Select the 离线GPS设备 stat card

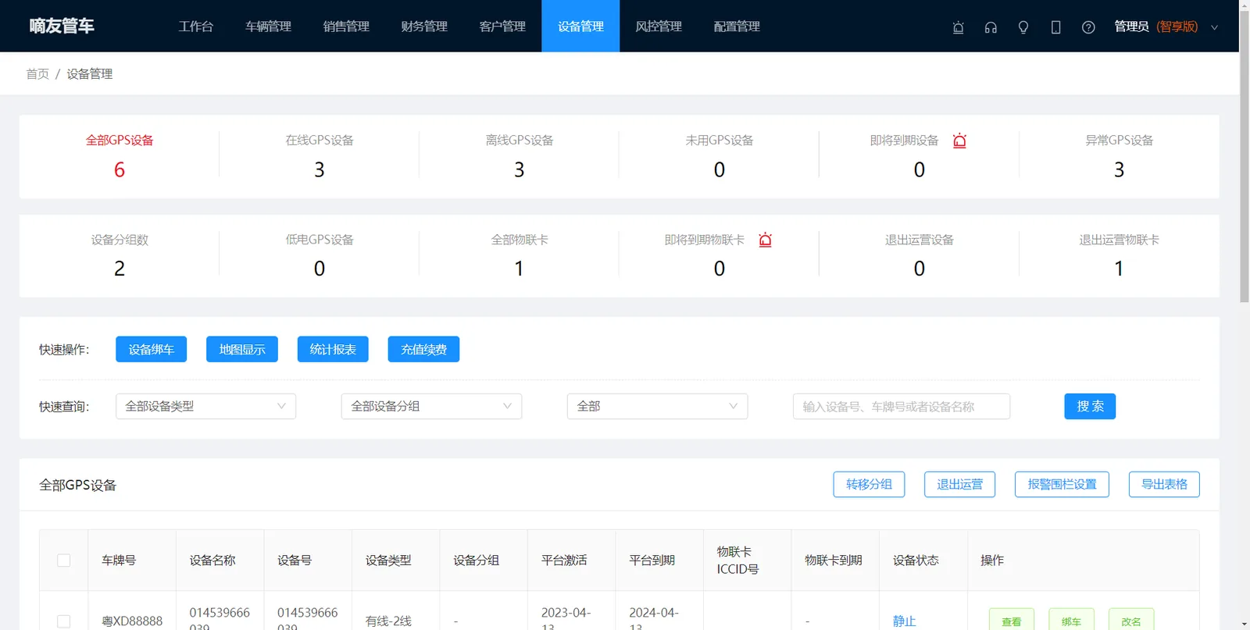click(520, 156)
